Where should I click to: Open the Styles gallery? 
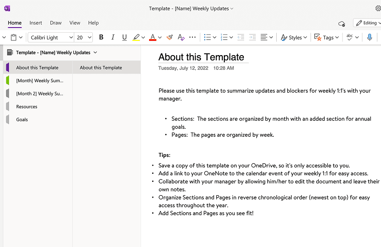(294, 38)
